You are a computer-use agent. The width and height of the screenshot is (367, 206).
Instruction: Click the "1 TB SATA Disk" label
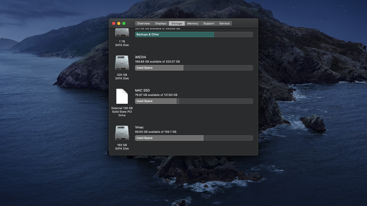click(x=122, y=43)
